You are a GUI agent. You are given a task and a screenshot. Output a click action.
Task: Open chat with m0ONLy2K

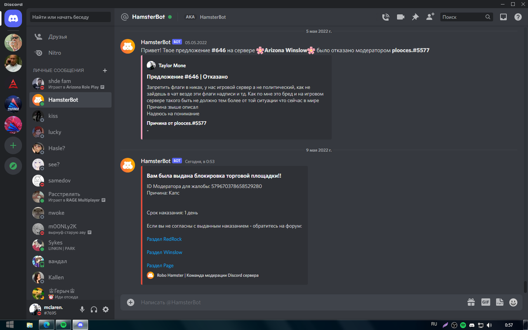(x=71, y=229)
